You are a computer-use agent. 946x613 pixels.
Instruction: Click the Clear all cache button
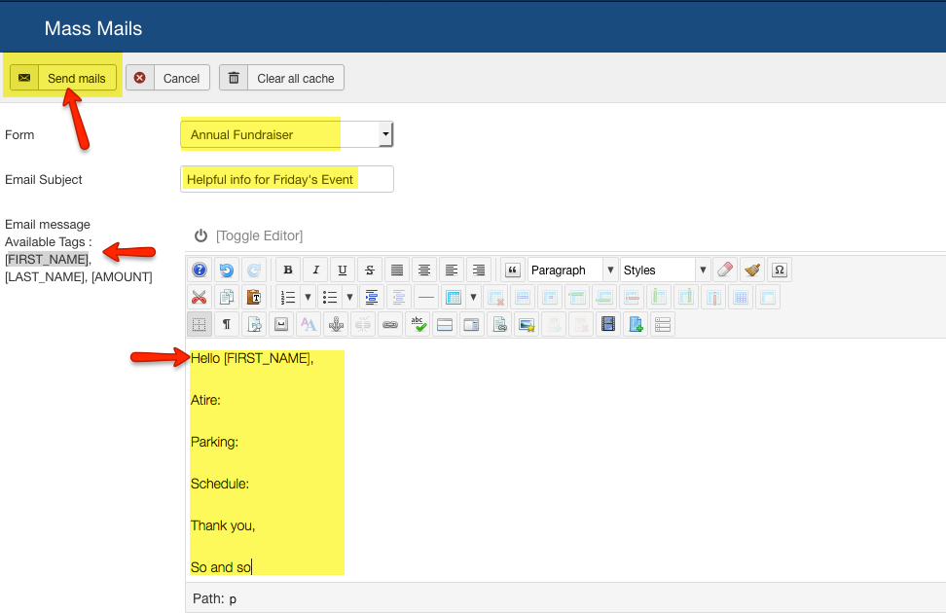click(x=282, y=78)
